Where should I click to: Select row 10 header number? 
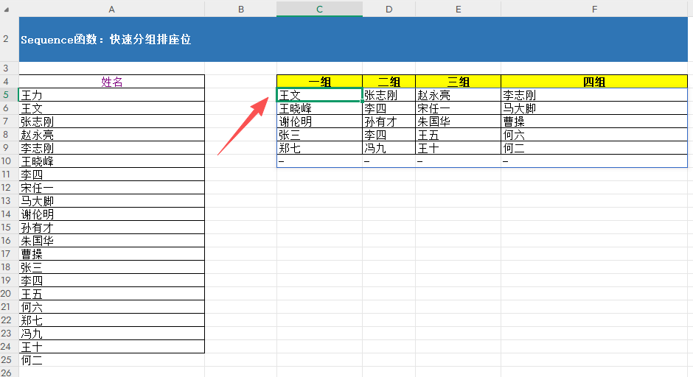[x=6, y=161]
